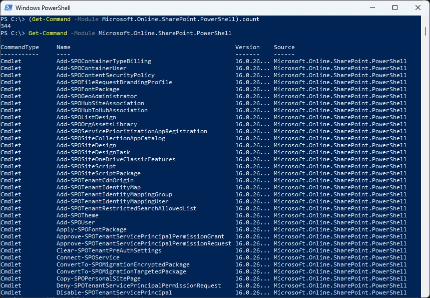Click the Add-SPOSiteDesignTask cmdlet name
Image resolution: width=430 pixels, height=298 pixels.
click(x=93, y=152)
